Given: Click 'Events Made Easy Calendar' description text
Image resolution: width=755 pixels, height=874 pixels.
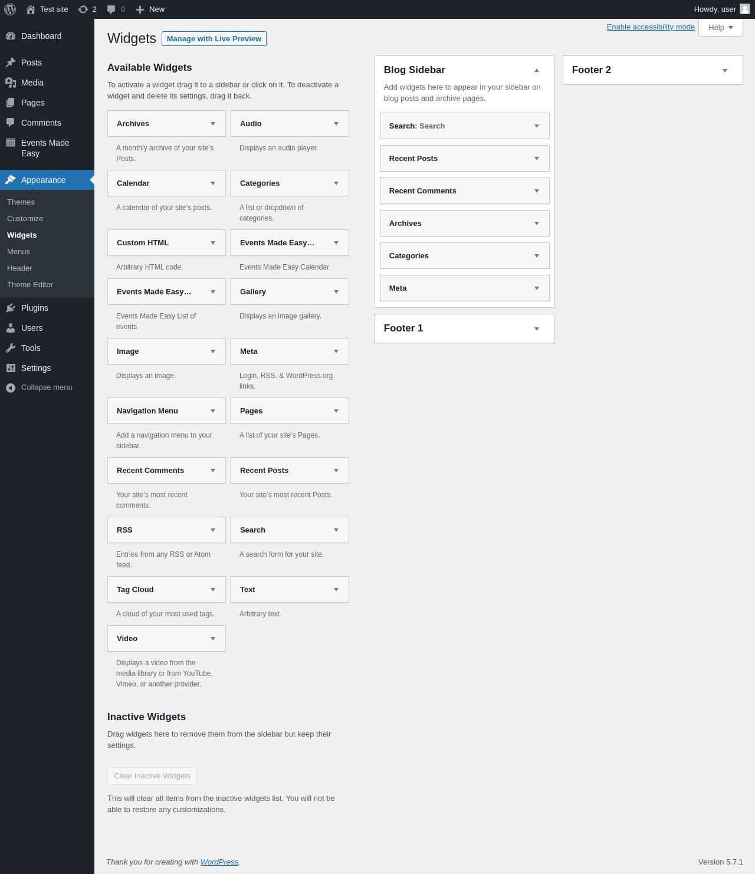Looking at the screenshot, I should click(284, 267).
